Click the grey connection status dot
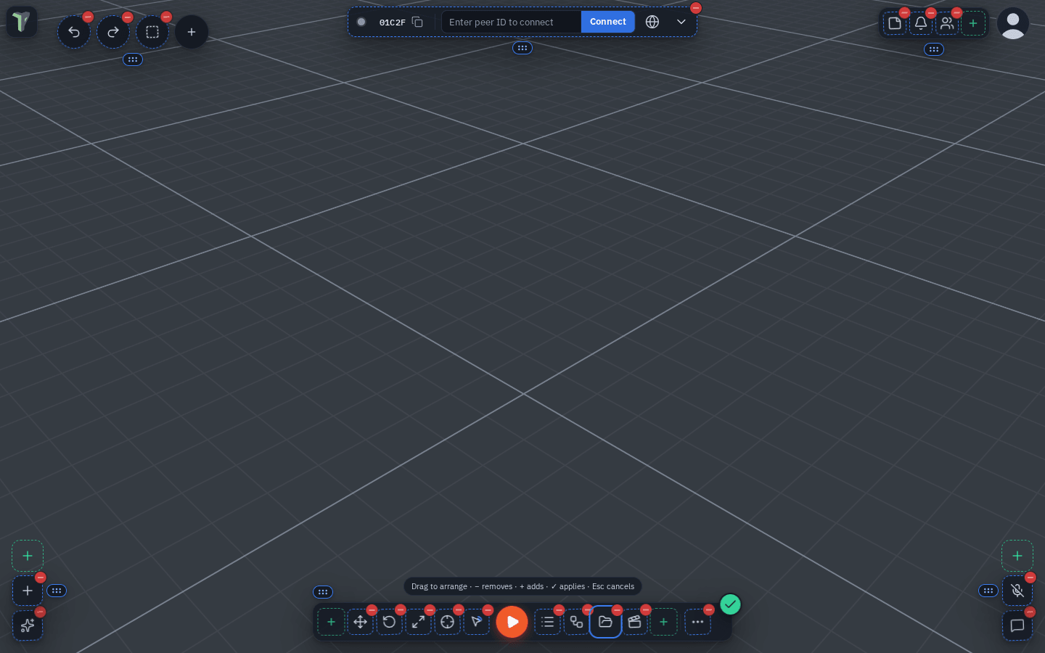This screenshot has height=653, width=1045. [361, 22]
